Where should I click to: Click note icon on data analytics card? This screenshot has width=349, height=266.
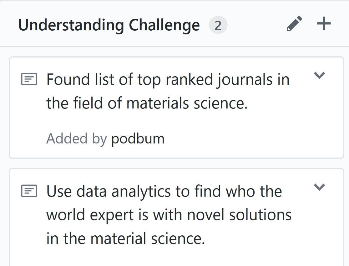pos(29,191)
